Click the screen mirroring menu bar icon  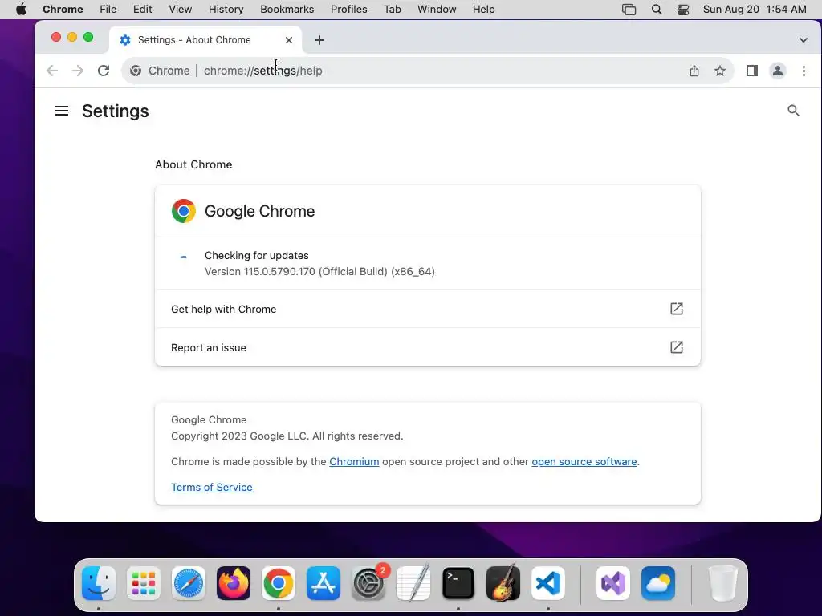tap(629, 10)
